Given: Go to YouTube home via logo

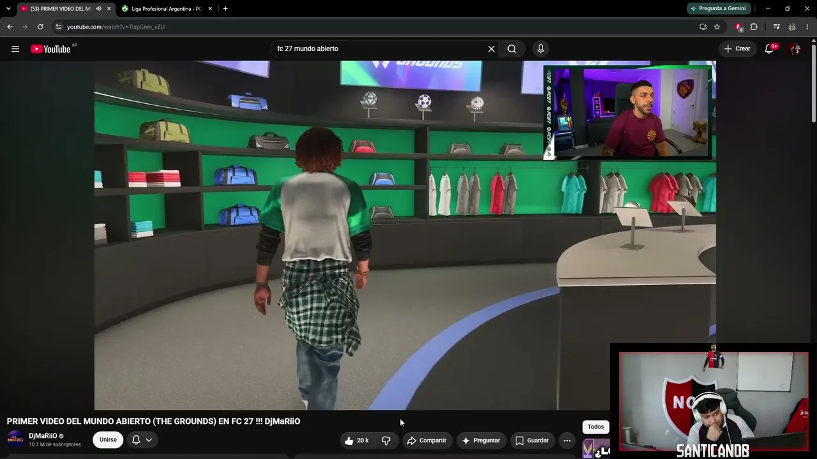Looking at the screenshot, I should pyautogui.click(x=51, y=49).
